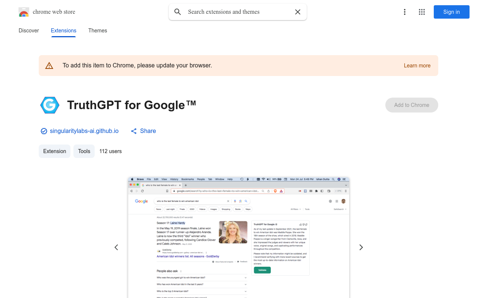477x298 pixels.
Task: Show the previous screenshot with left chevron
Action: [x=116, y=247]
